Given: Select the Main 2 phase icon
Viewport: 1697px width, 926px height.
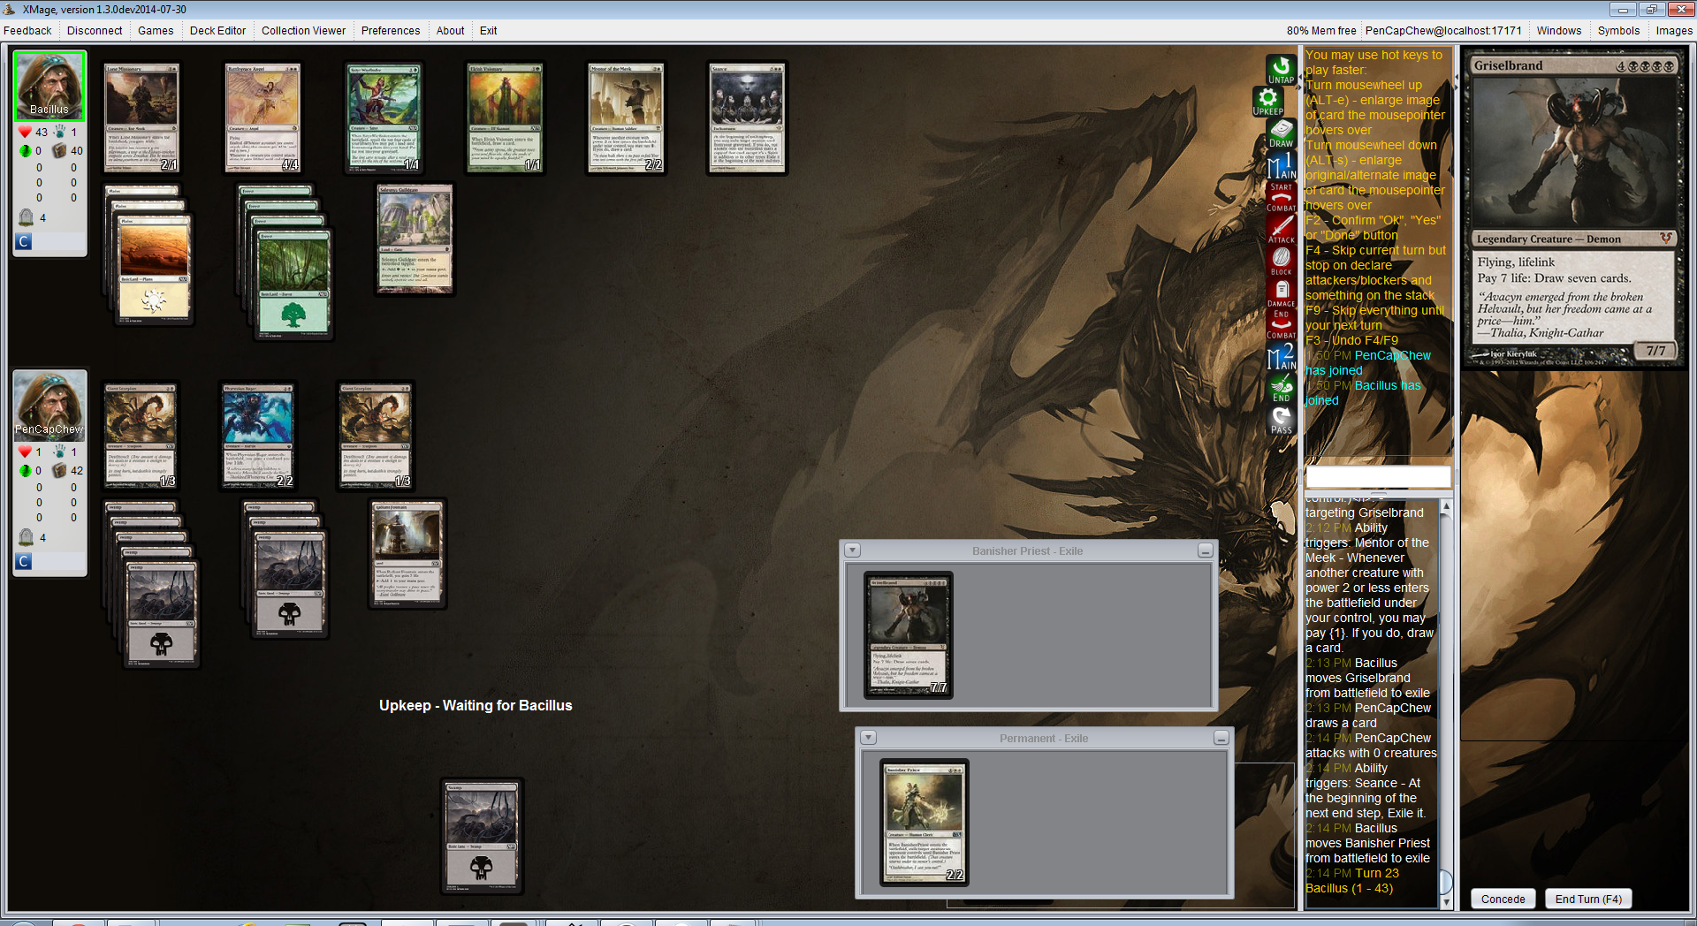Looking at the screenshot, I should pos(1281,356).
